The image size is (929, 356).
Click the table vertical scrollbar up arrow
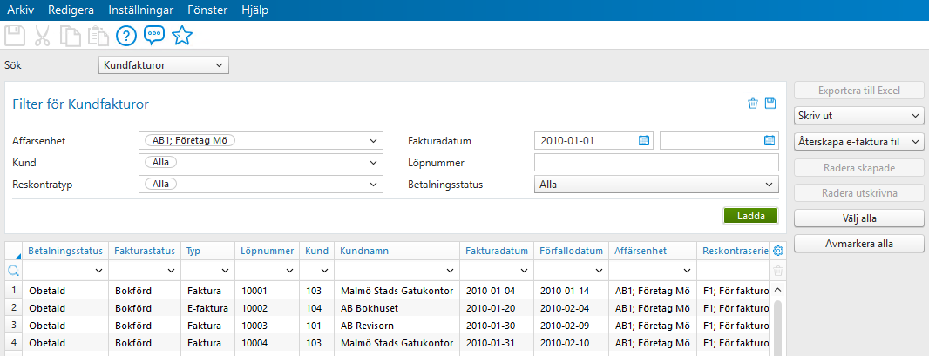(x=778, y=291)
